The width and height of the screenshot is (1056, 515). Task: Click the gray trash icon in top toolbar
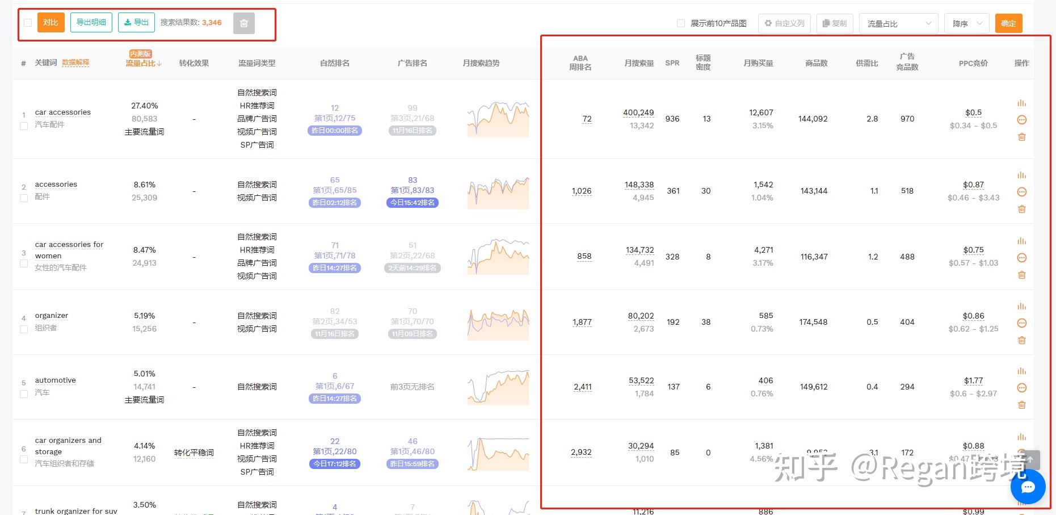click(243, 23)
